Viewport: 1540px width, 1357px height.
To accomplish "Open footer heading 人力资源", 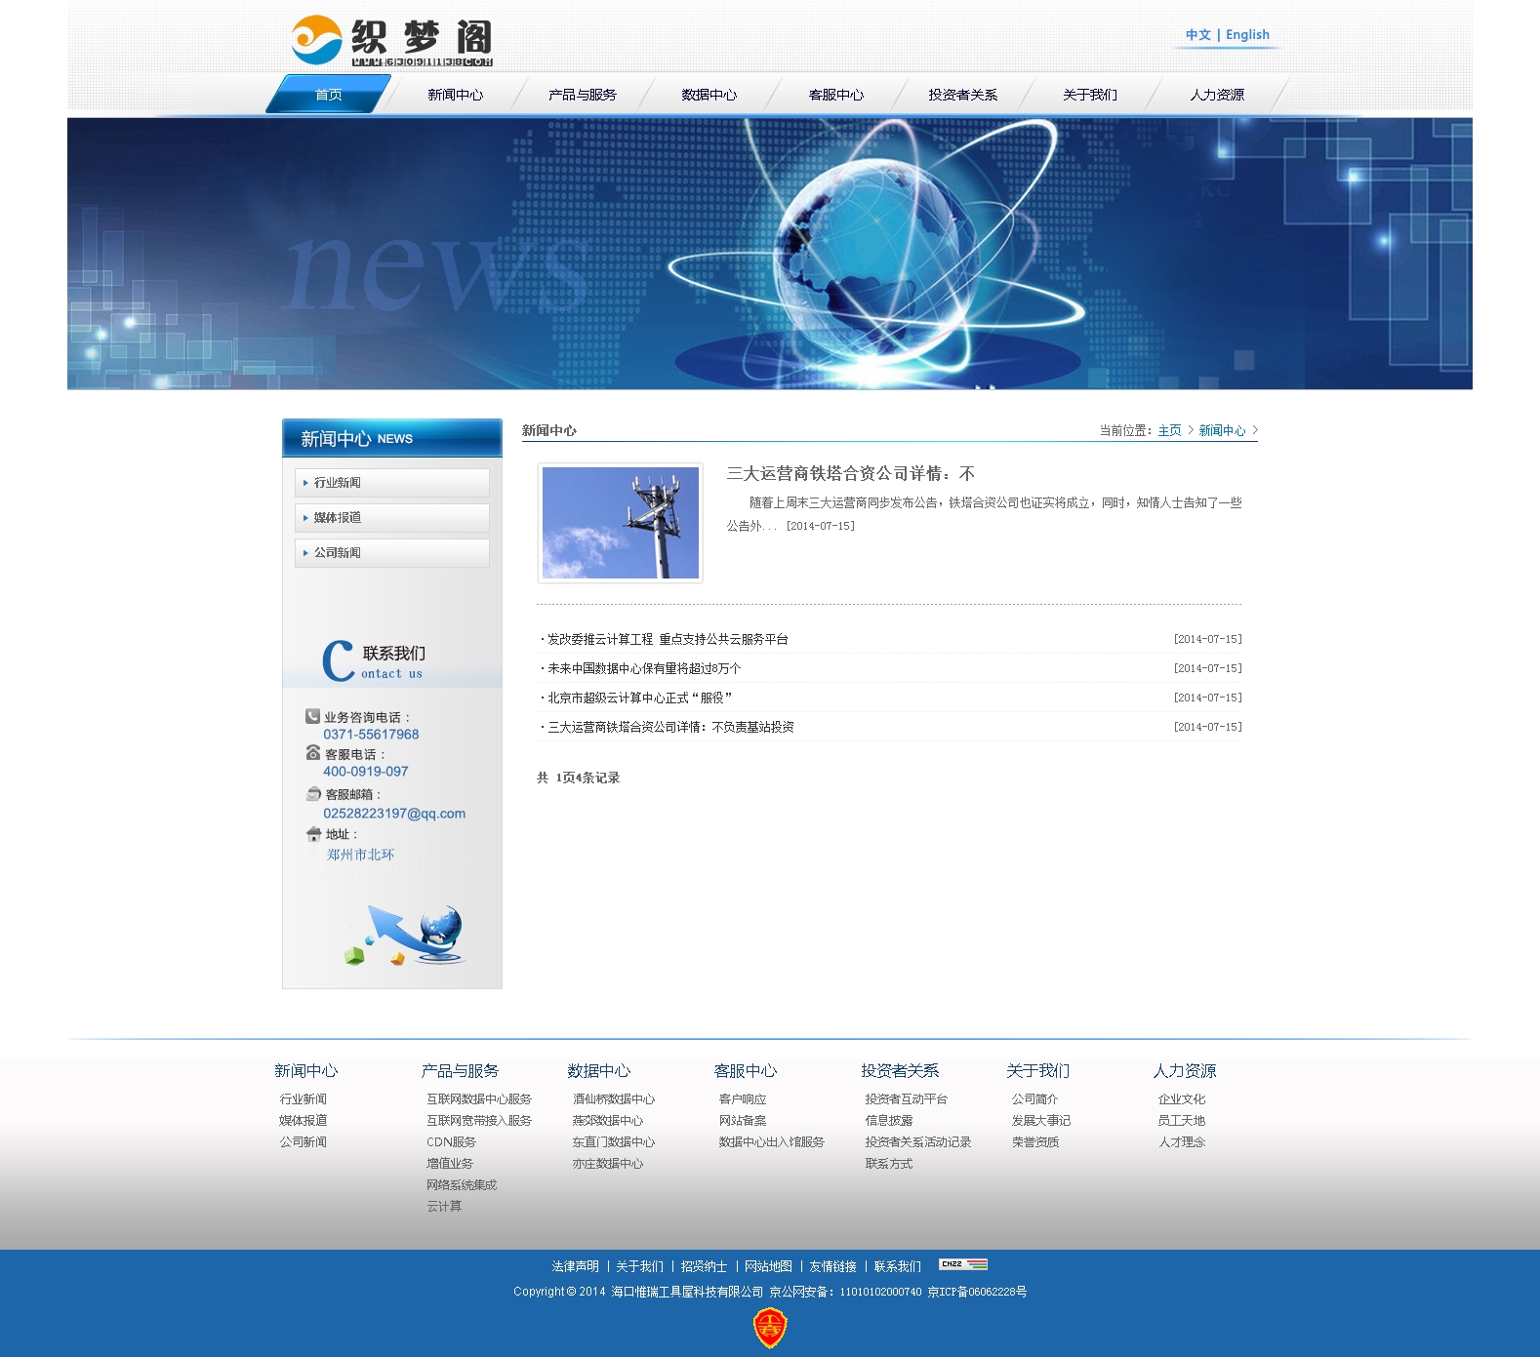I will coord(1184,1071).
